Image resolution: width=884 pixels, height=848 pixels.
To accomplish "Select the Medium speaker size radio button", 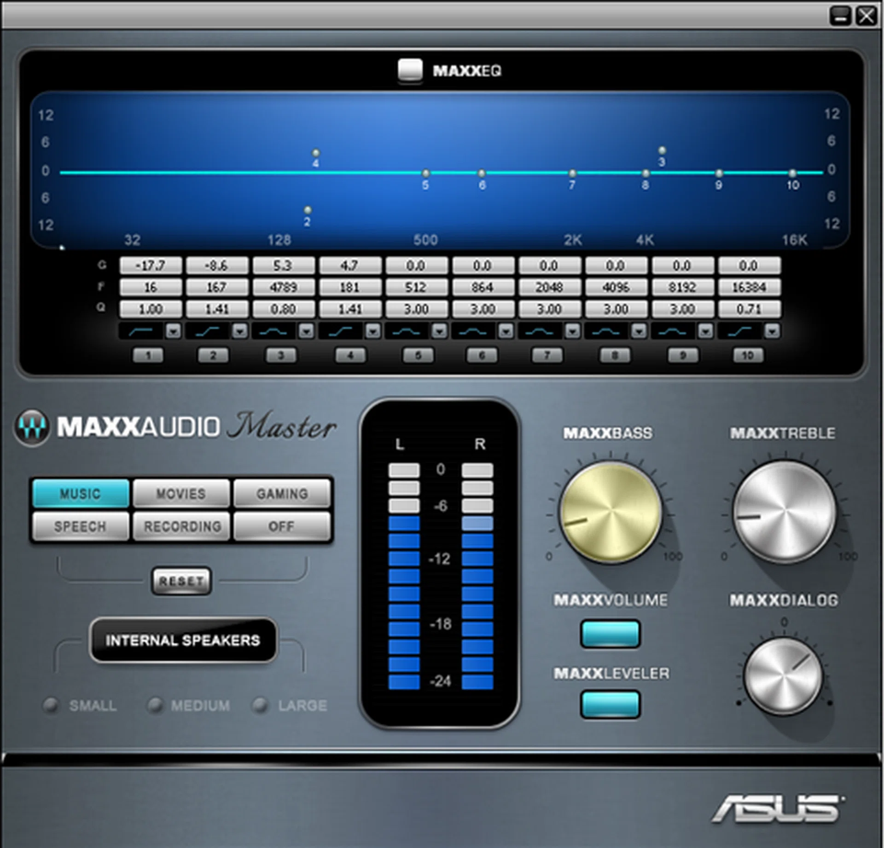I will pyautogui.click(x=155, y=705).
